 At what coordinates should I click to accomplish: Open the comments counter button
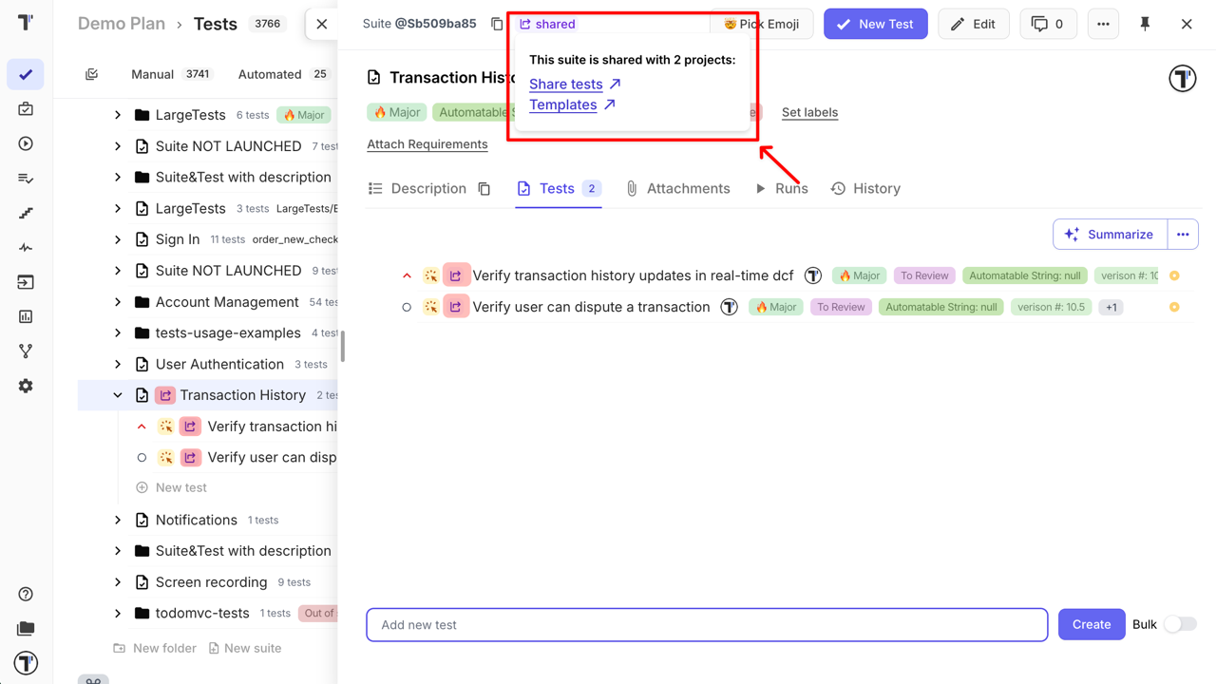click(1048, 24)
